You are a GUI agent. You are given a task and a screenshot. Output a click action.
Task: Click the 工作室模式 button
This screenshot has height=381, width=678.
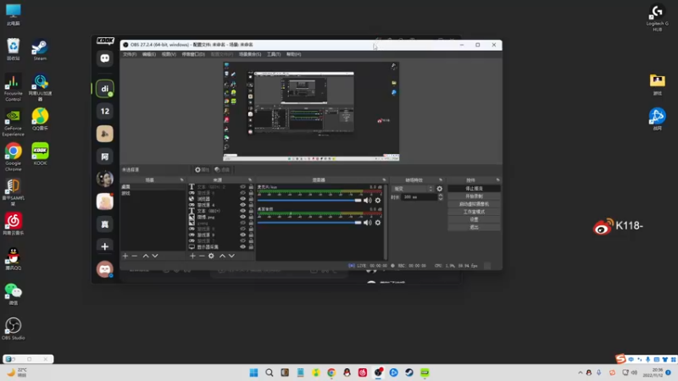pyautogui.click(x=474, y=213)
